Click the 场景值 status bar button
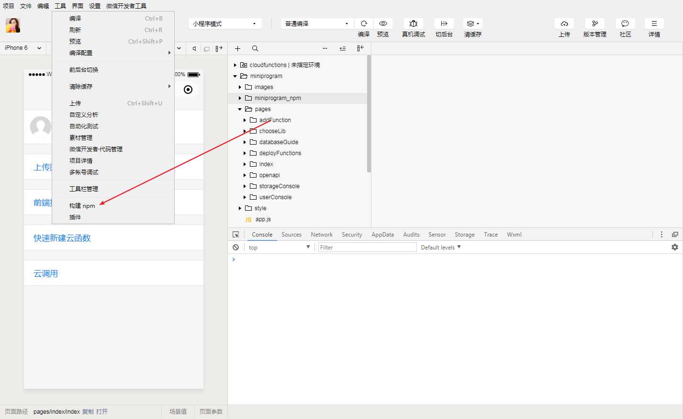 click(178, 412)
